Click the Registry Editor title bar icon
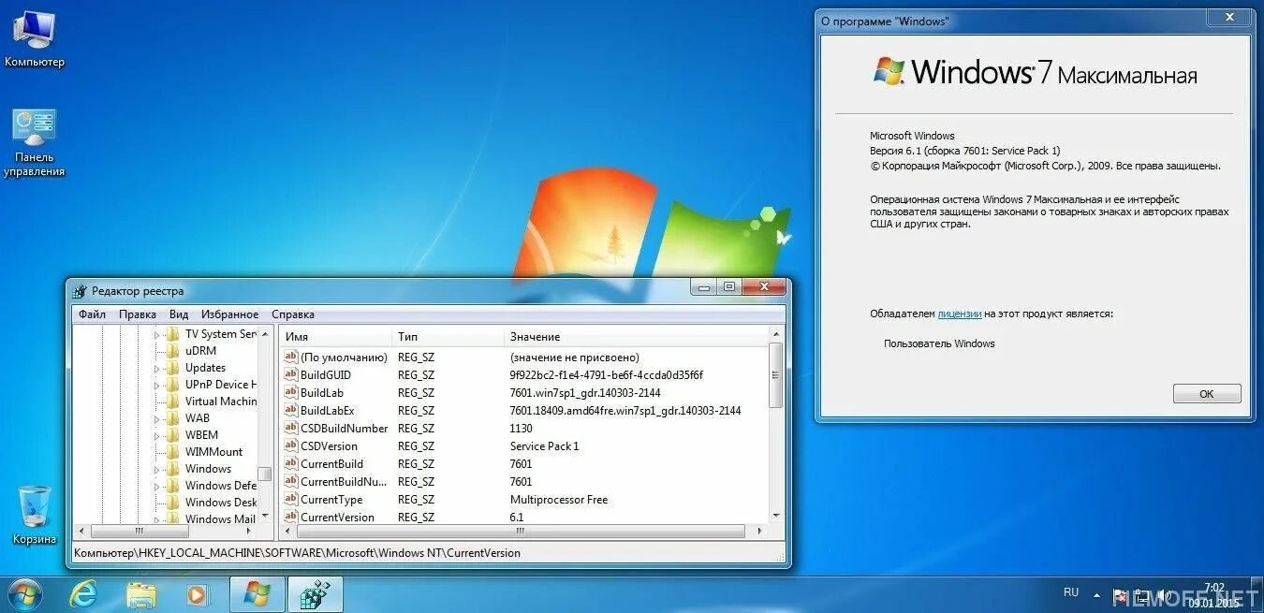1264x613 pixels. pyautogui.click(x=80, y=291)
